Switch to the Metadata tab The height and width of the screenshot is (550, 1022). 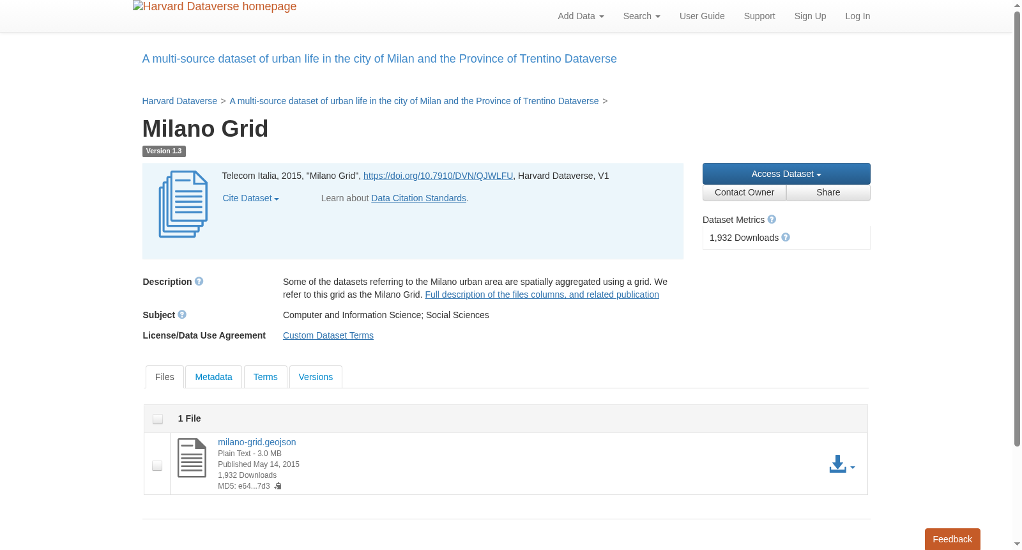point(213,377)
